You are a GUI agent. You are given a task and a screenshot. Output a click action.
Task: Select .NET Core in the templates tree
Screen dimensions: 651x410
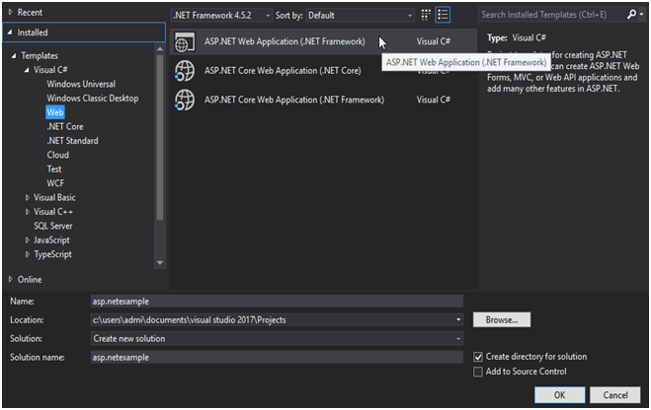pos(65,126)
